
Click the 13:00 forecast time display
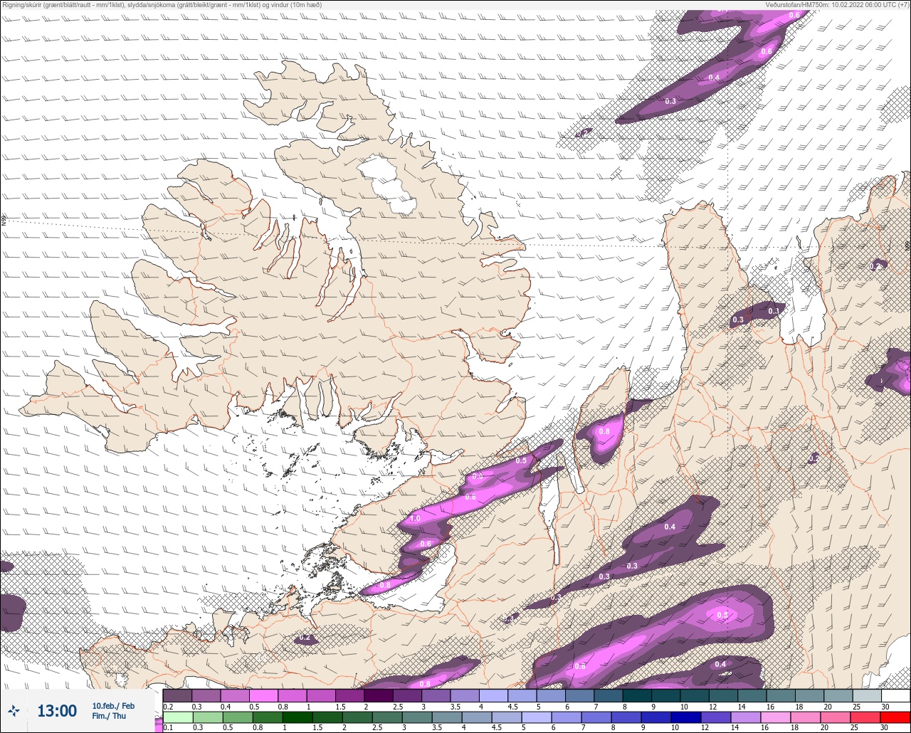pyautogui.click(x=57, y=711)
